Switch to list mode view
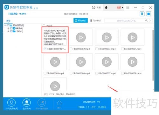Viewport: 159px width, 115px height. tap(95, 21)
